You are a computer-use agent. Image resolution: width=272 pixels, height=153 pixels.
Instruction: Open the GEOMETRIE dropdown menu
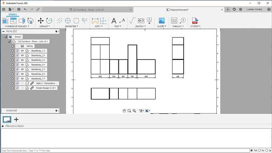[72, 26]
